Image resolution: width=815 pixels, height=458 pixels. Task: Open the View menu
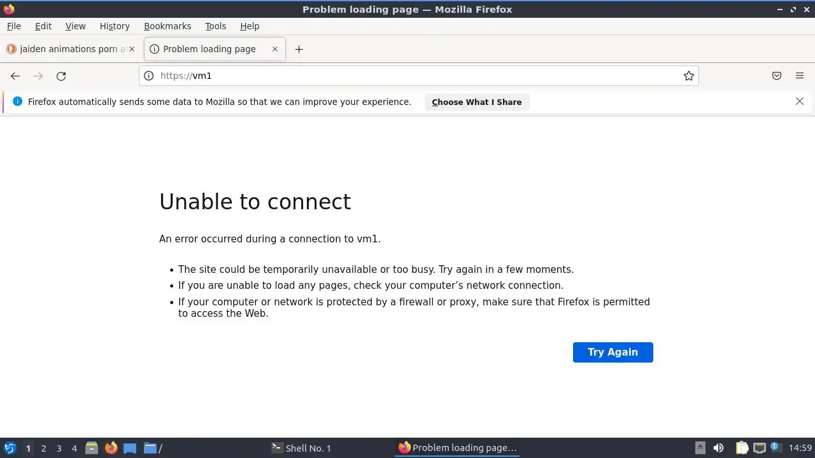[x=75, y=26]
